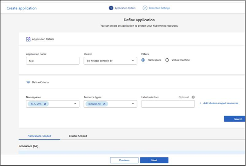Click the Include All chip label

click(x=94, y=104)
